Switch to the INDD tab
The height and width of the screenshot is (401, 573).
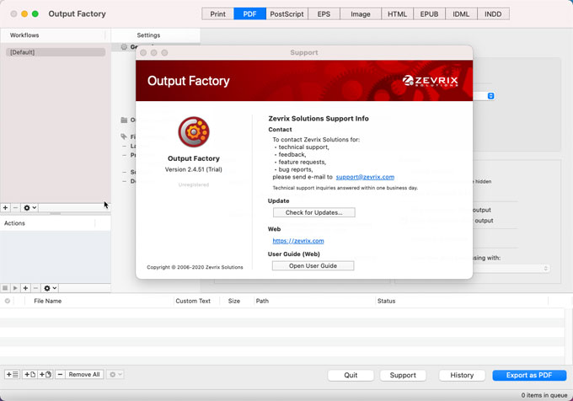coord(493,13)
